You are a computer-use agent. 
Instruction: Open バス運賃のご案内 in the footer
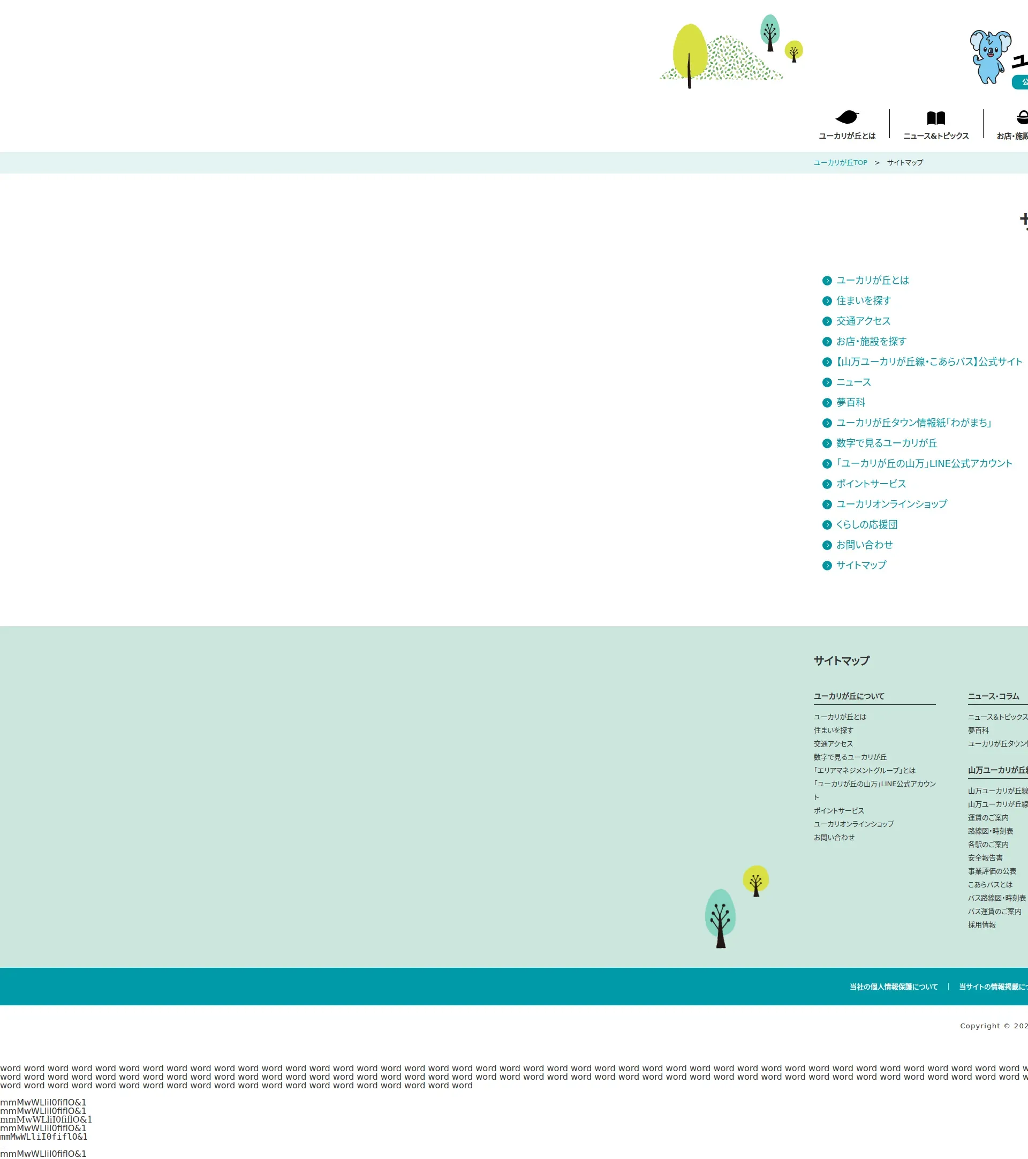pyautogui.click(x=995, y=912)
